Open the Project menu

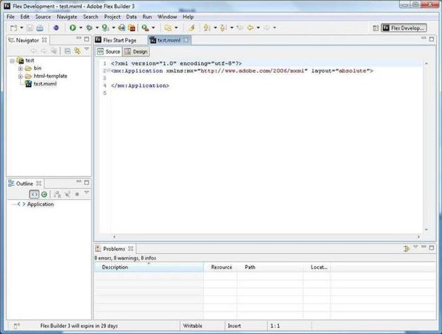[112, 17]
